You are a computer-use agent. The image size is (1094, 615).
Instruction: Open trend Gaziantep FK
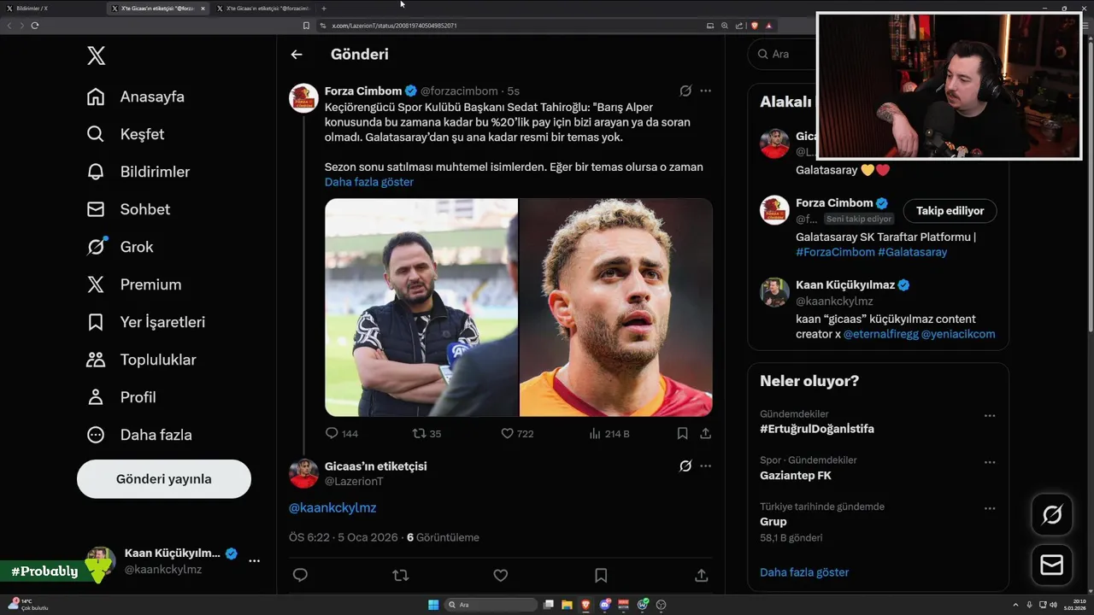796,475
